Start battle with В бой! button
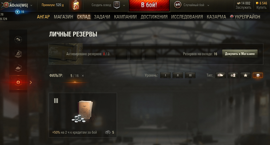The width and height of the screenshot is (270, 145). click(149, 5)
